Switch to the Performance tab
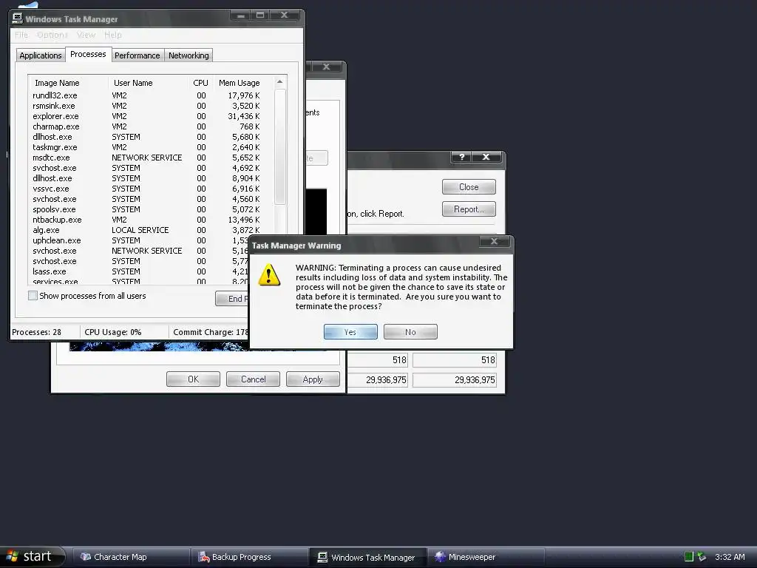Screen dimensions: 757x568 coord(137,55)
